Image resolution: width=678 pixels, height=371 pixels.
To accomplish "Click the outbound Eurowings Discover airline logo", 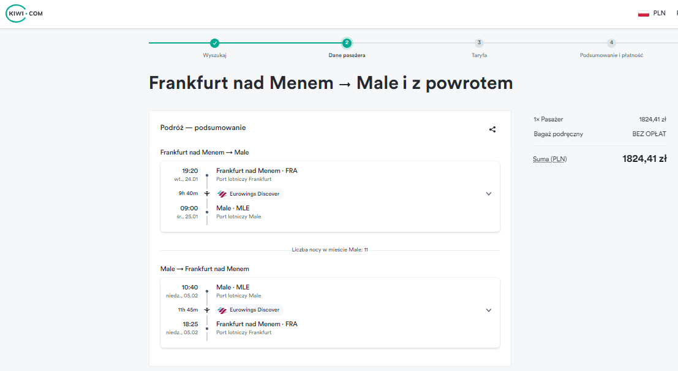I will [x=222, y=194].
